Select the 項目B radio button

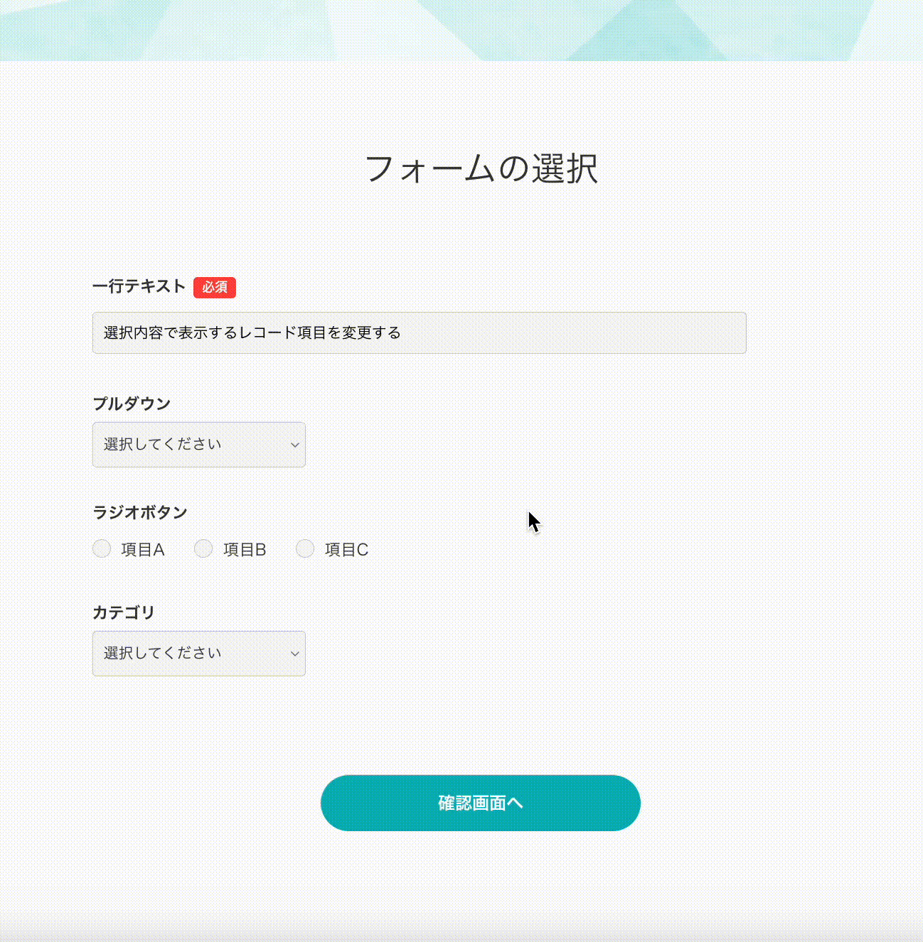click(x=203, y=548)
